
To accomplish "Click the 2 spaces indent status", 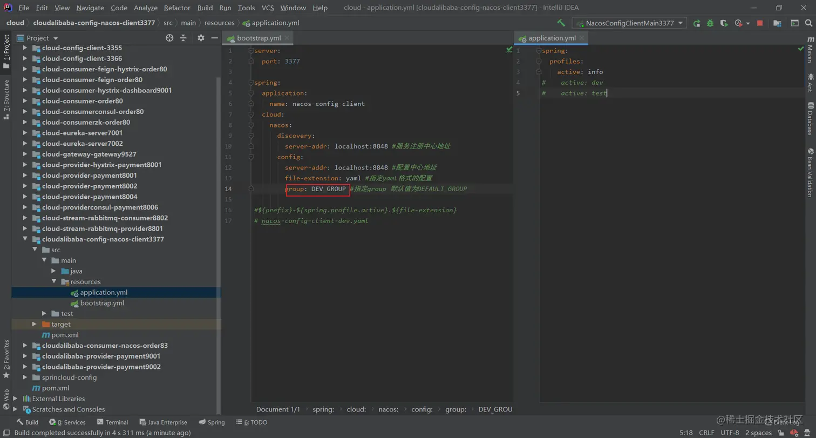I will pos(758,433).
